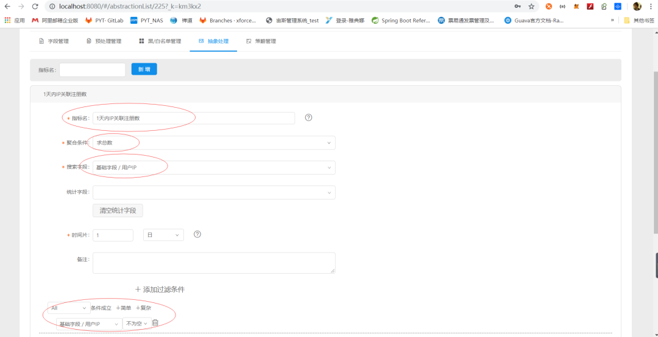Screen dimensions: 658x337
Task: Click the 指标名 form field with 1天内IP关联注册数
Action: tap(194, 118)
